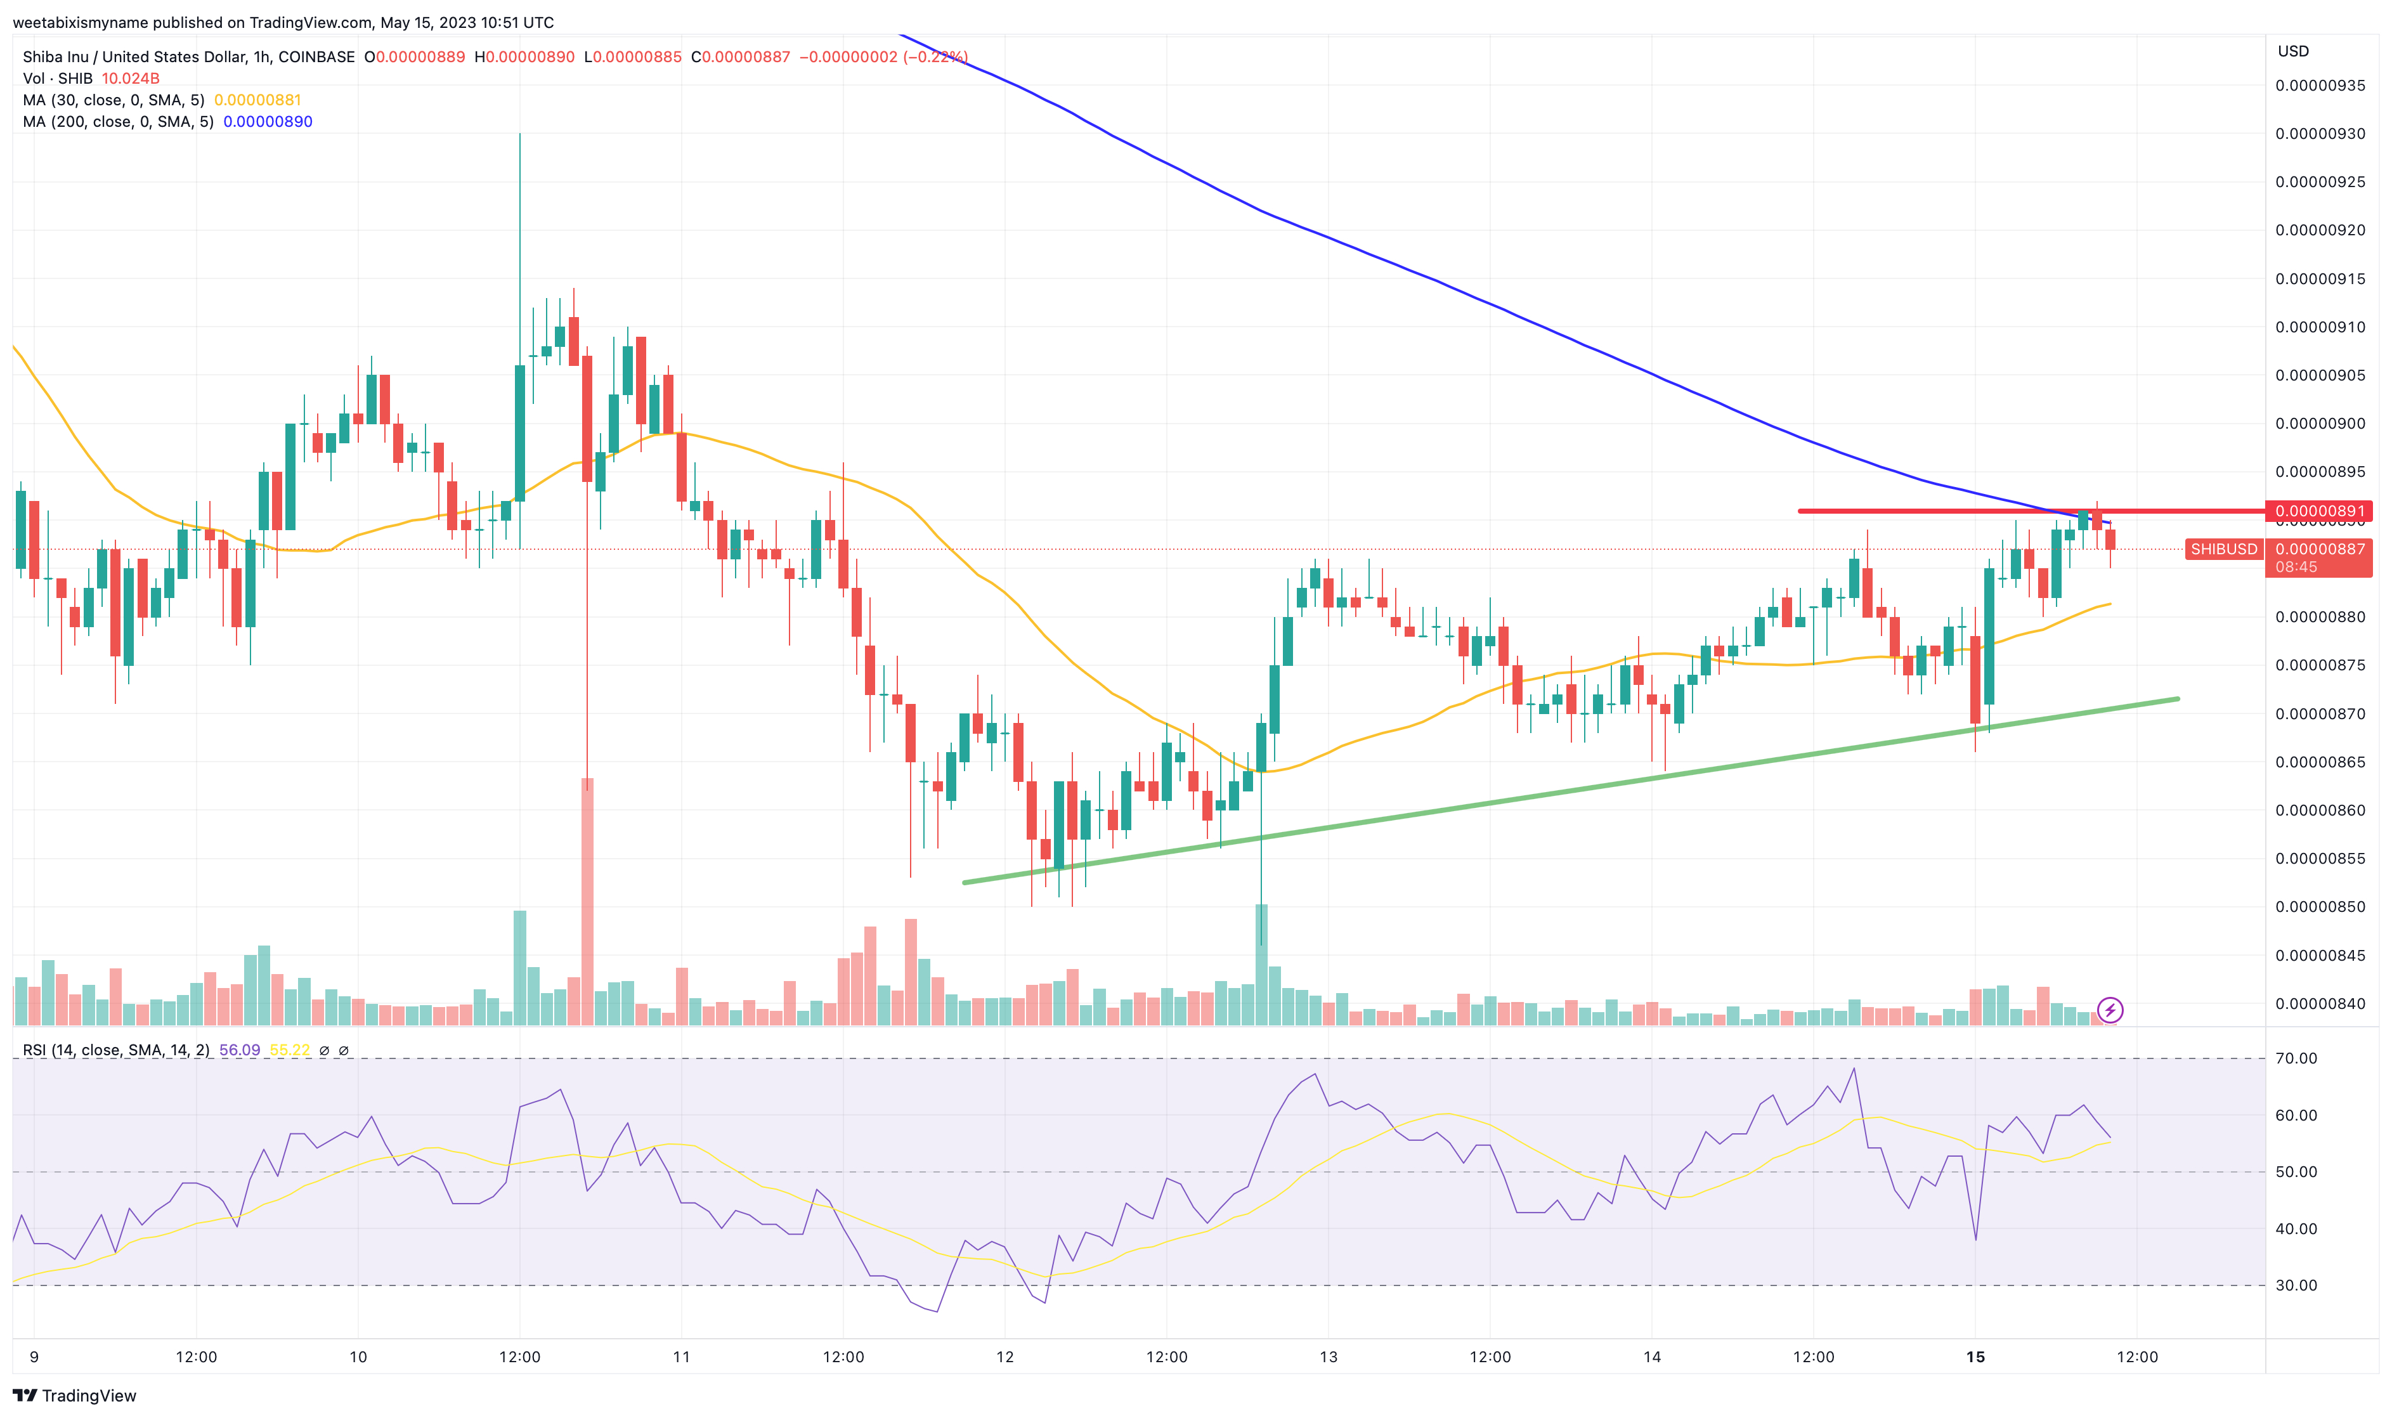
Task: Click the change value −0.00000002 (−0.22%)
Action: [x=883, y=56]
